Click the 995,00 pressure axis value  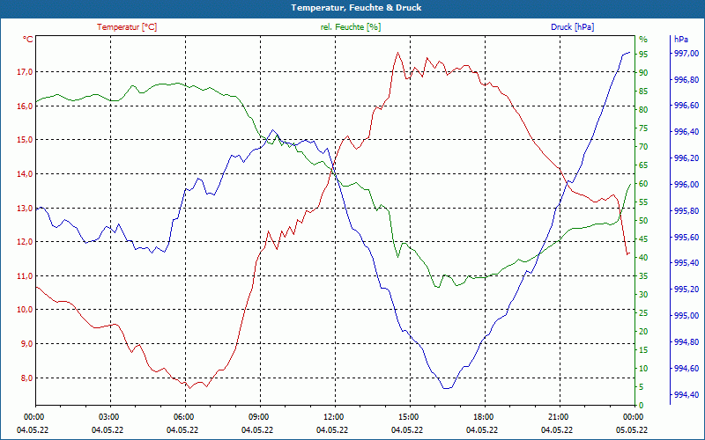(x=686, y=316)
